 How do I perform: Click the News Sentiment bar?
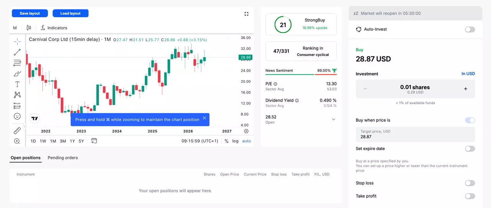coord(301,74)
